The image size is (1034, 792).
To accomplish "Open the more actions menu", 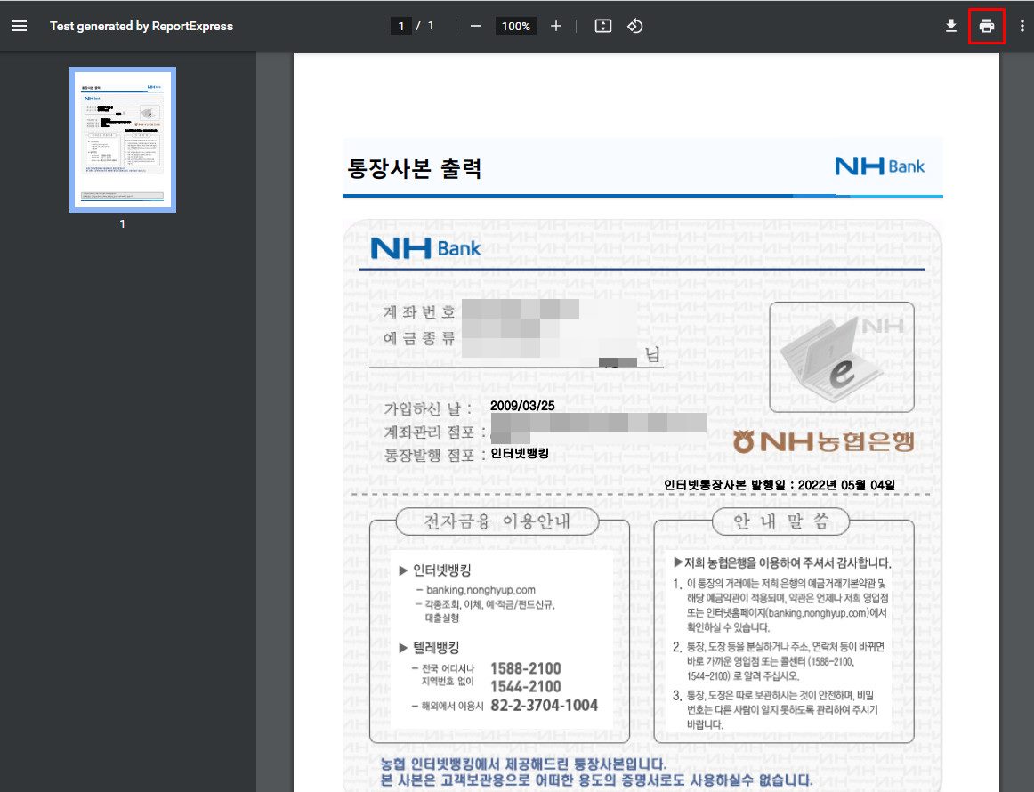I will 1022,27.
